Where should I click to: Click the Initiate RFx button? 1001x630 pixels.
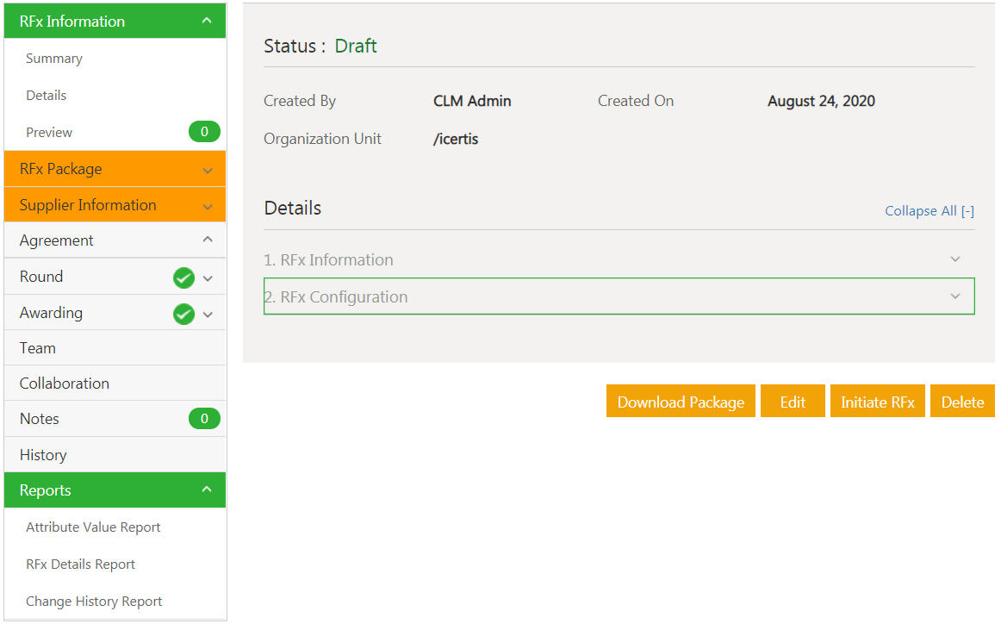coord(877,402)
